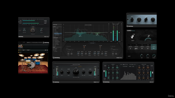Close the VocalChain detail panel with X
Viewport: 175px width, 98px height.
(x=117, y=43)
